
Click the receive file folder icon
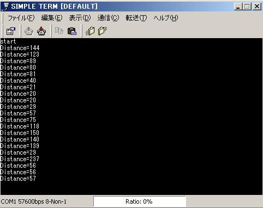[103, 31]
